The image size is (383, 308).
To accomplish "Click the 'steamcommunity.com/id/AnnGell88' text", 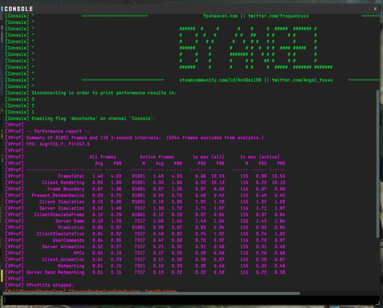I will (x=220, y=80).
